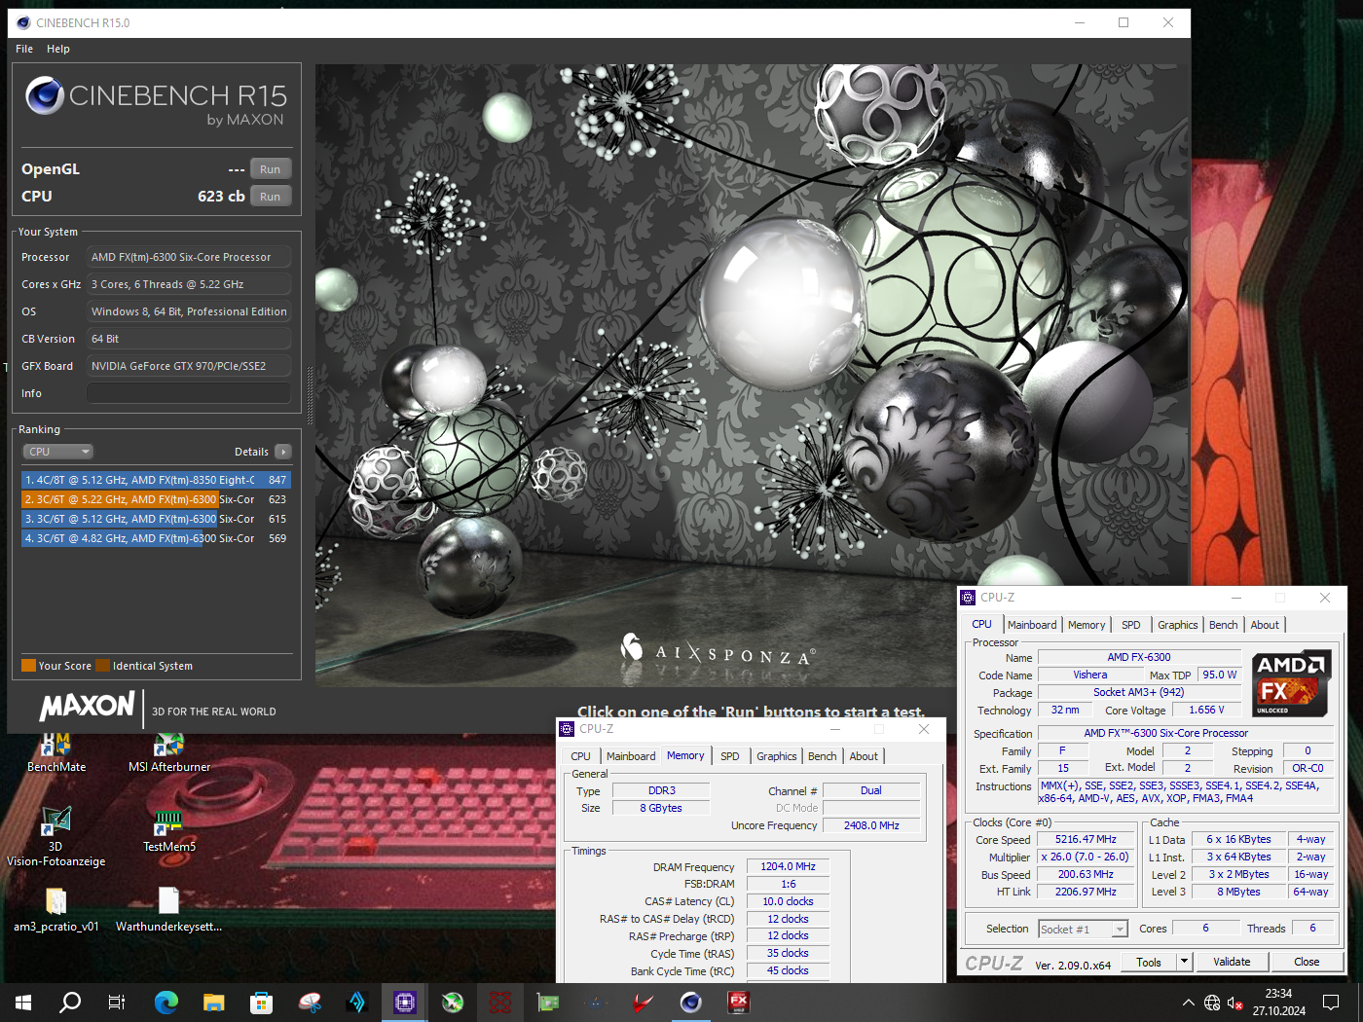1363x1022 pixels.
Task: Open Bench tab in right CPU-Z window
Action: (x=1224, y=625)
